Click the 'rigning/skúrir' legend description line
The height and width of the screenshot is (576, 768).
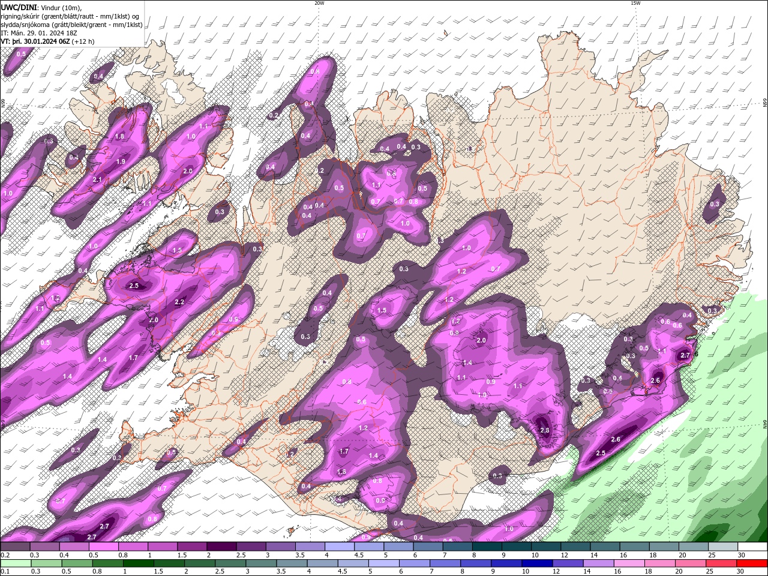coord(70,16)
